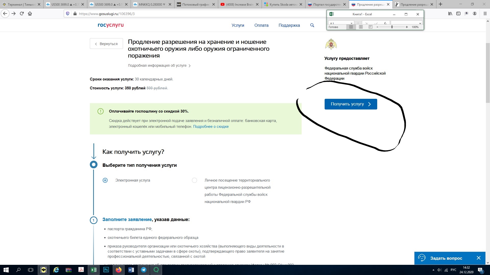Screen dimensions: 490x275
Task: Choose Личное посещение территориального центра radio option
Action: coord(194,180)
